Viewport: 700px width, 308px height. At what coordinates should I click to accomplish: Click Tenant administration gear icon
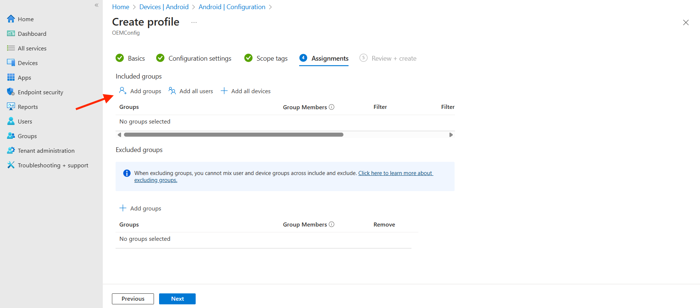(11, 151)
